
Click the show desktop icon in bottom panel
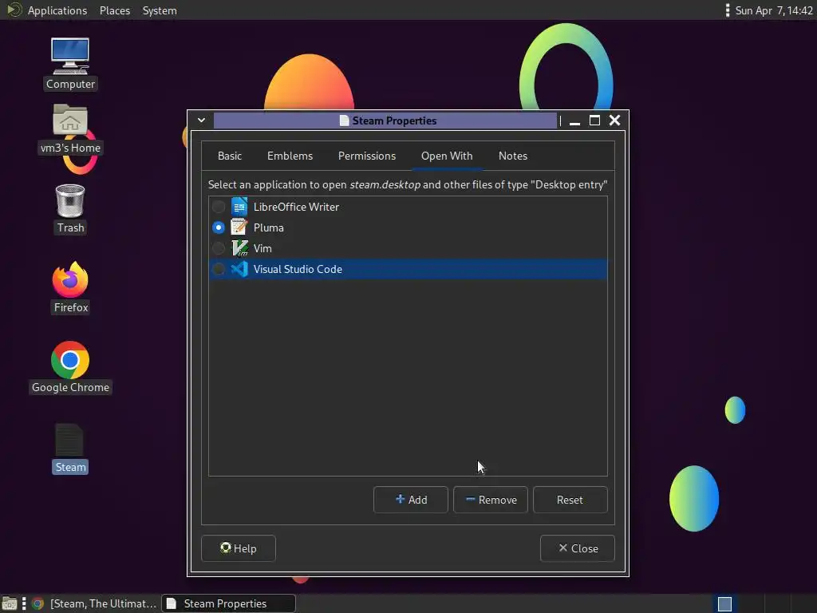pyautogui.click(x=10, y=603)
